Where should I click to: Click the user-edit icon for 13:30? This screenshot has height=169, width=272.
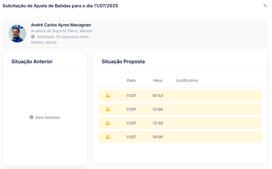point(108,123)
